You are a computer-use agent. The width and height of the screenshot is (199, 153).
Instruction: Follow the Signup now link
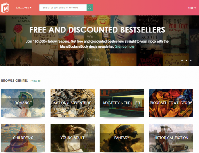[x=125, y=46]
